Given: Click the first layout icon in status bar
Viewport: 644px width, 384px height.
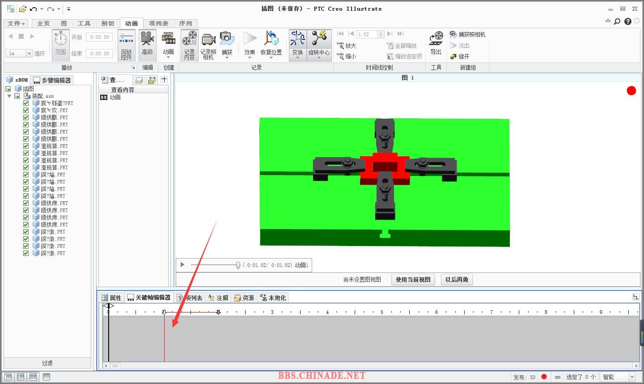Looking at the screenshot, I should click(8, 377).
